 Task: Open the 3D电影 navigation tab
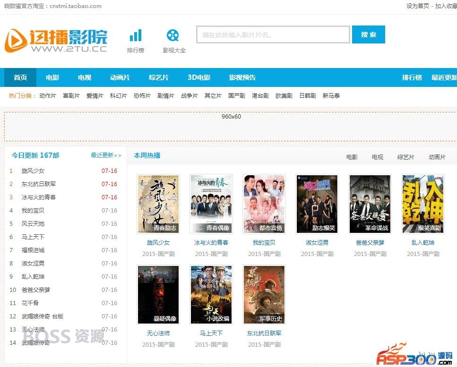point(199,77)
